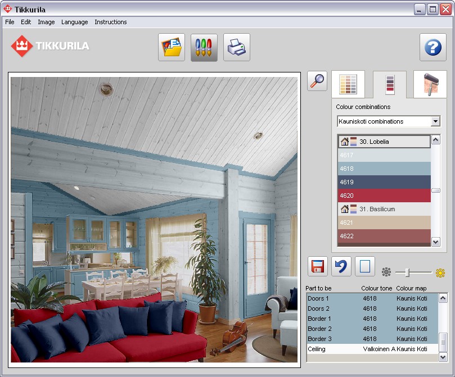
Task: Expand the Kauniskoti combinations dropdown
Action: click(435, 121)
